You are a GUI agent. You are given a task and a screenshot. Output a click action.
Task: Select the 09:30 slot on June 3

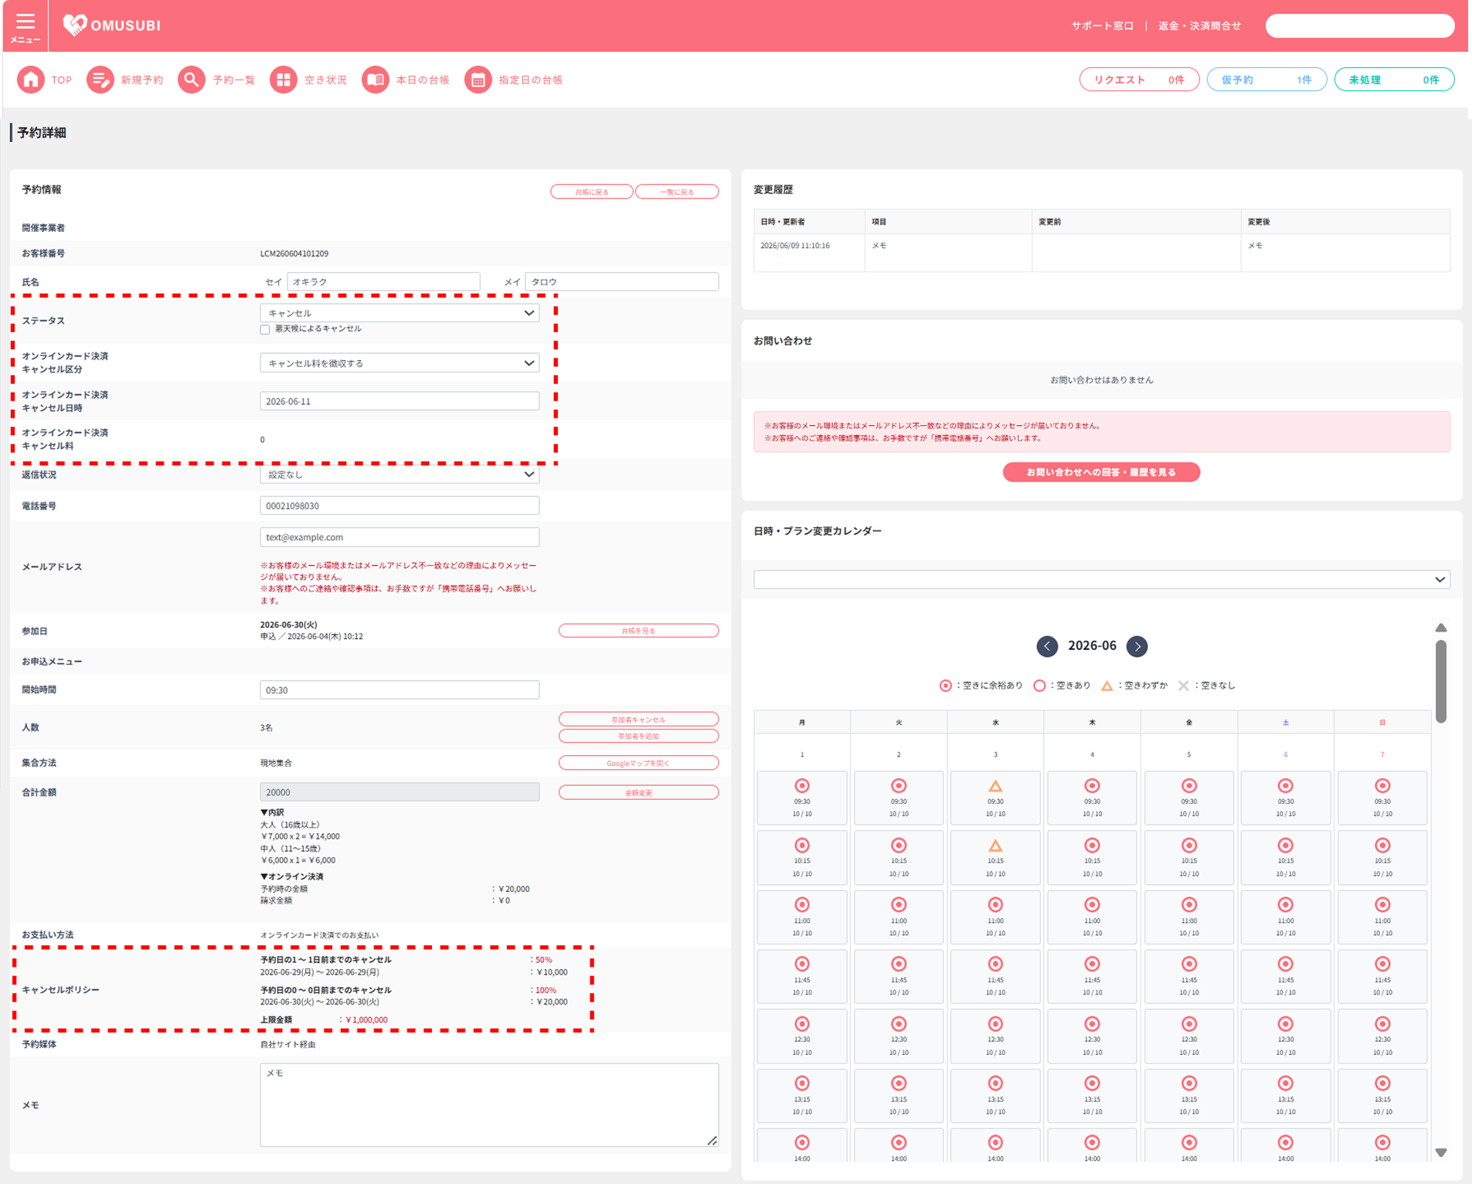[995, 798]
